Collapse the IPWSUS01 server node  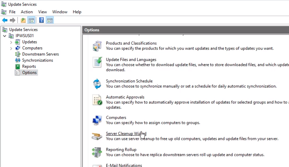4,36
